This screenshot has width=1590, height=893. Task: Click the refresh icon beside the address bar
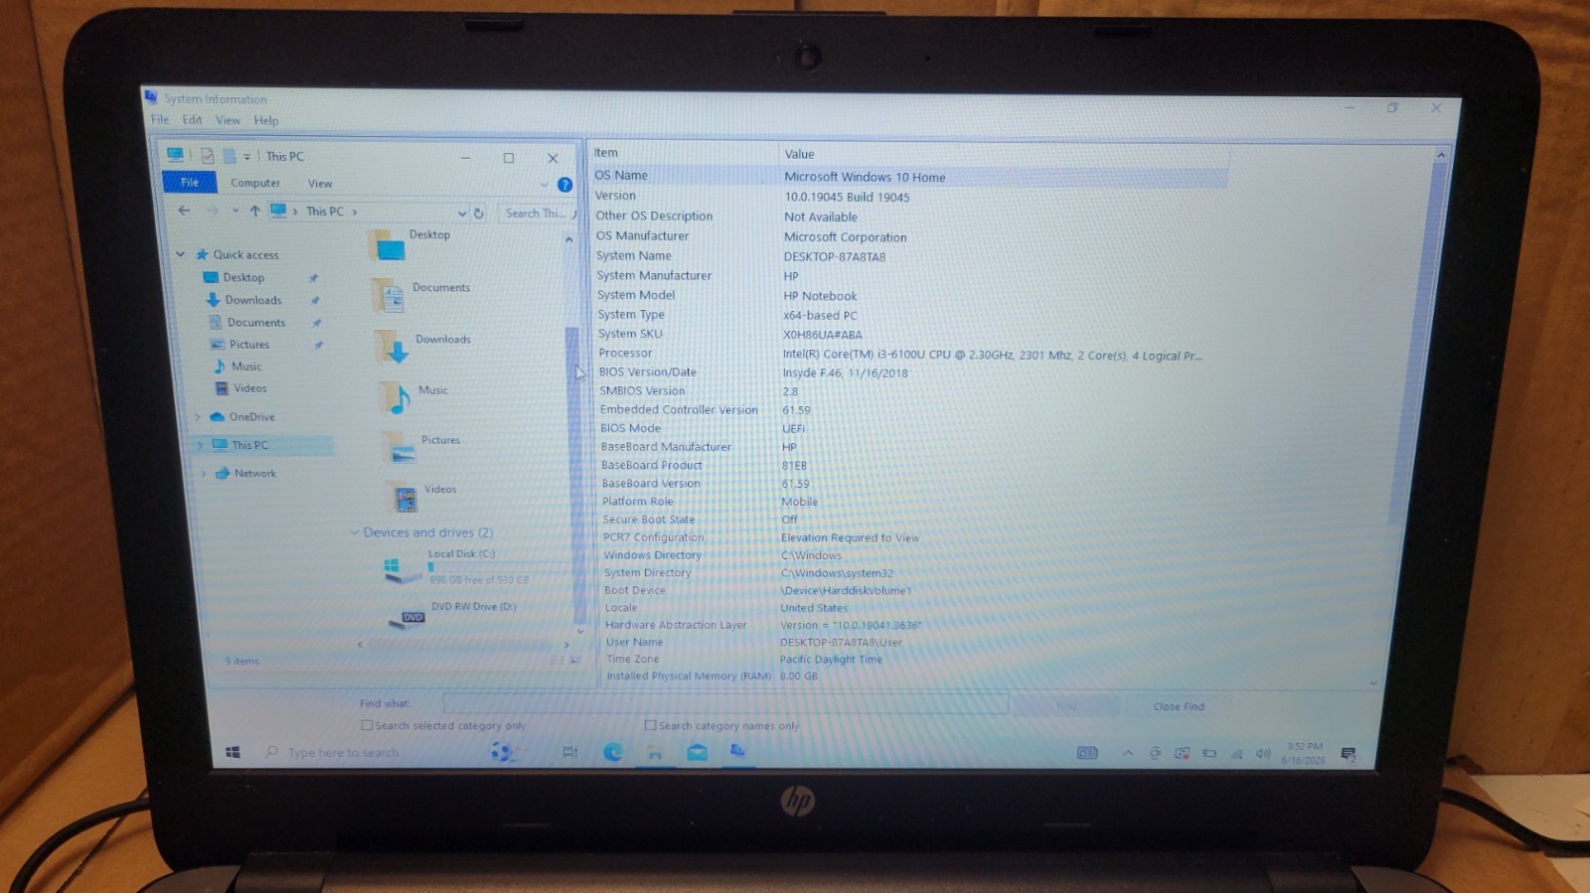pyautogui.click(x=479, y=213)
